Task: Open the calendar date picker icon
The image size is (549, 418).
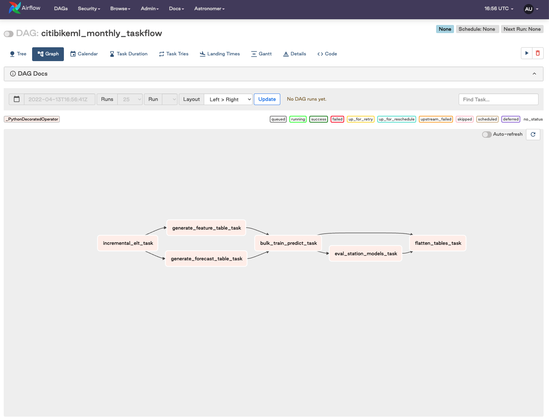Action: pyautogui.click(x=17, y=99)
